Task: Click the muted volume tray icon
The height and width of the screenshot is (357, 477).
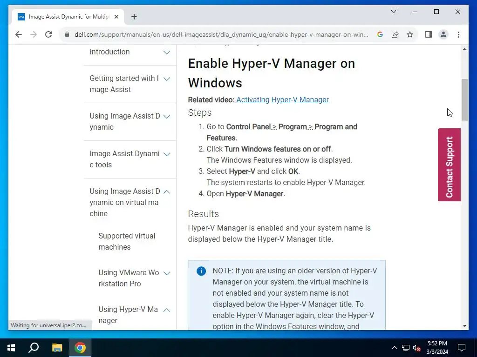Action: click(416, 348)
